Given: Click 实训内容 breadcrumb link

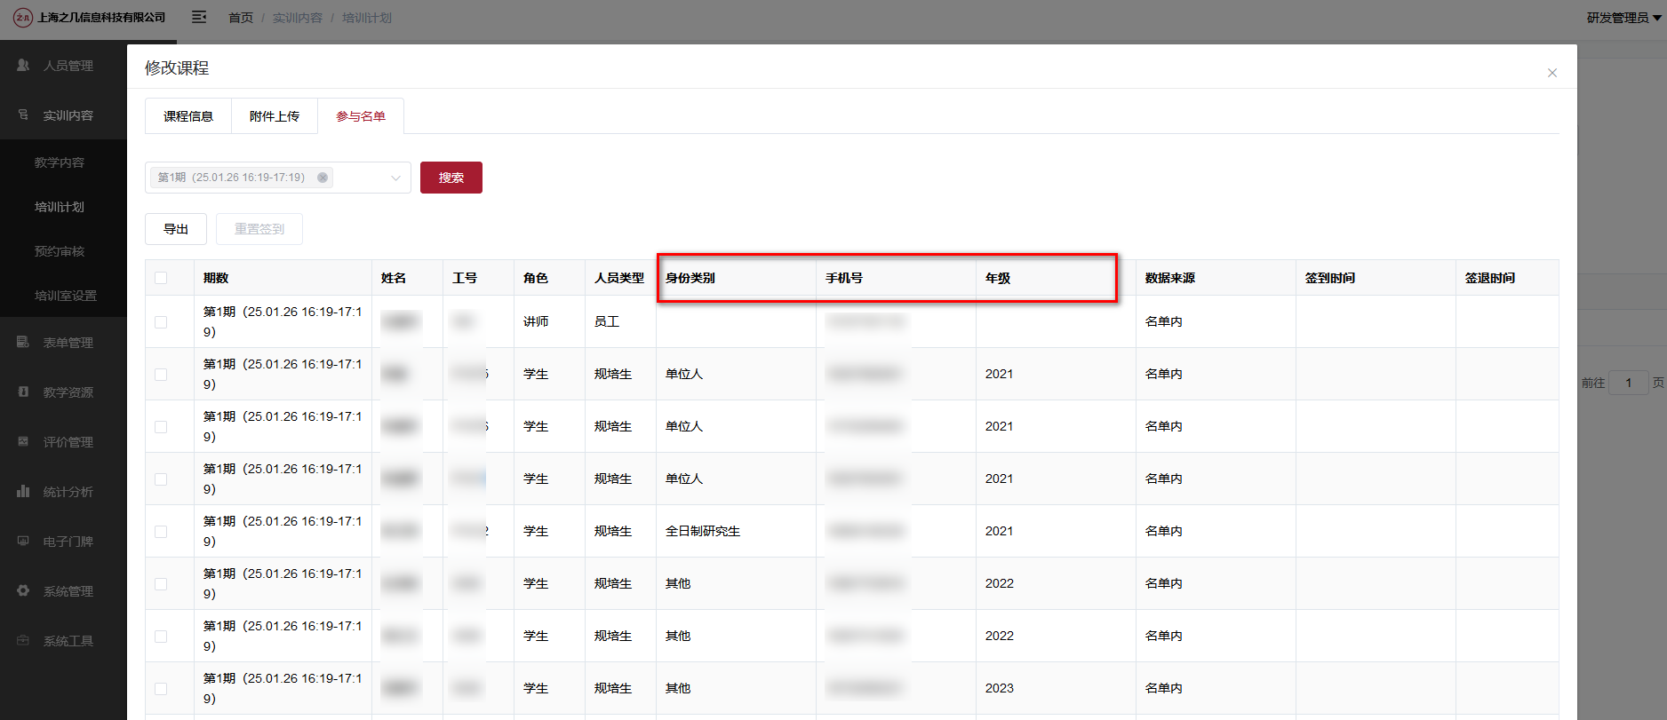Looking at the screenshot, I should point(298,18).
